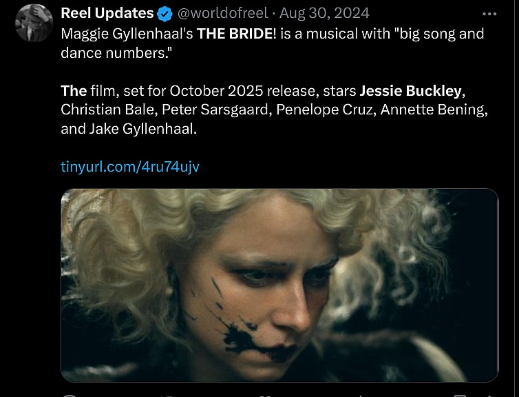This screenshot has width=519, height=397.
Task: Click the repost icon under the image
Action: tap(167, 396)
